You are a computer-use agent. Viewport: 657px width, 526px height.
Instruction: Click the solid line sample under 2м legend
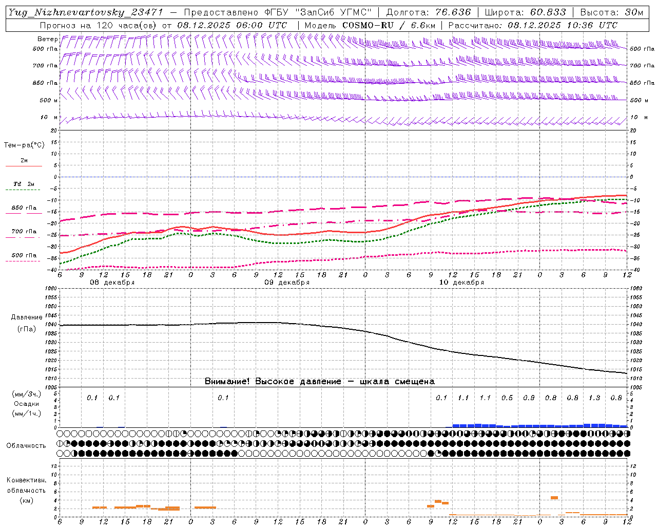pyautogui.click(x=24, y=166)
